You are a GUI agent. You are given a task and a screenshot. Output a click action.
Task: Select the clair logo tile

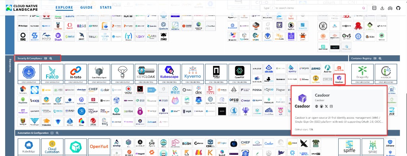point(105,90)
